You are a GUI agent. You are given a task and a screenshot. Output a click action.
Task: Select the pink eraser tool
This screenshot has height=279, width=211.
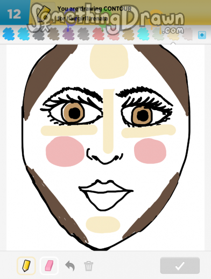(49, 266)
